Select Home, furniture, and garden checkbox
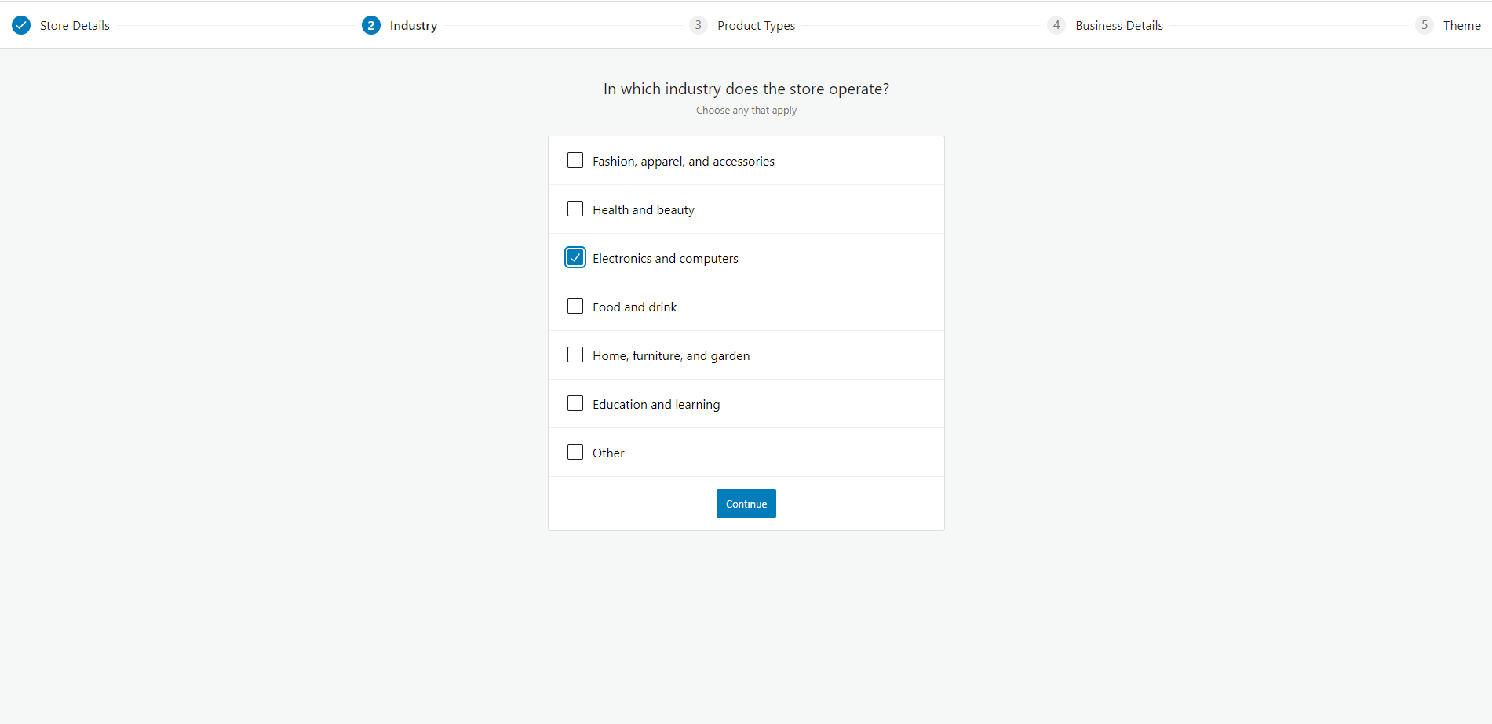 [x=575, y=355]
